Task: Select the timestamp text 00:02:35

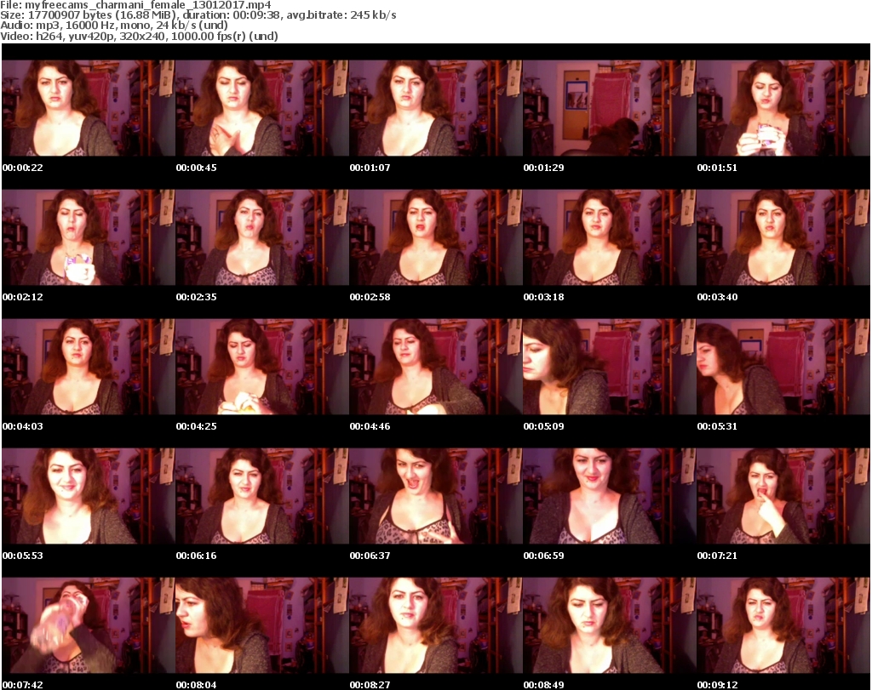Action: coord(197,297)
